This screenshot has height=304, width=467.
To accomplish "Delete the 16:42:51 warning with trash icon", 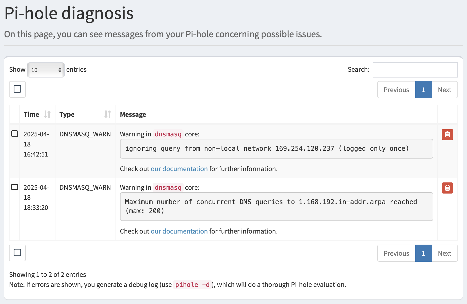I will tap(447, 135).
